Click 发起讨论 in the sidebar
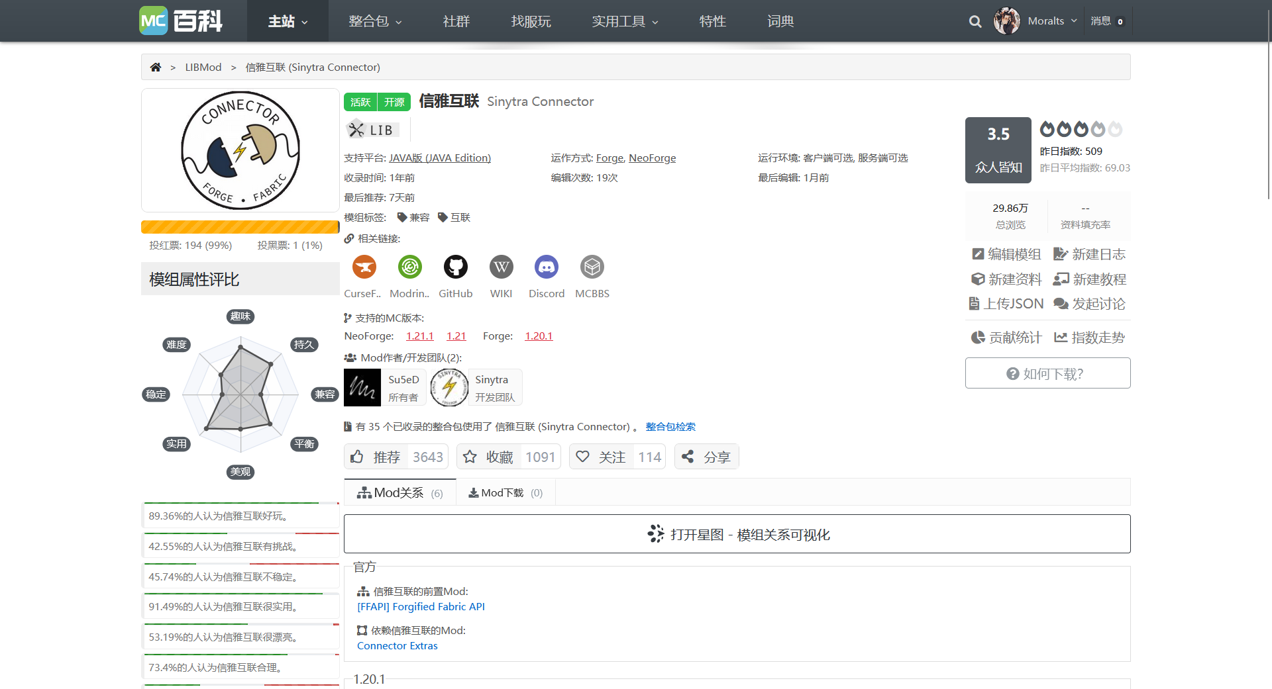This screenshot has width=1272, height=689. tap(1089, 304)
